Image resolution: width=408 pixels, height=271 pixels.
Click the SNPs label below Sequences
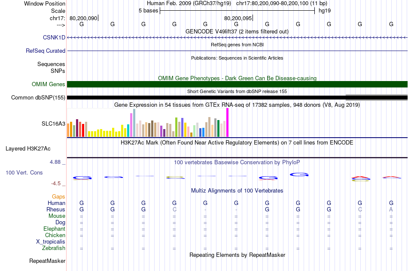click(x=58, y=71)
